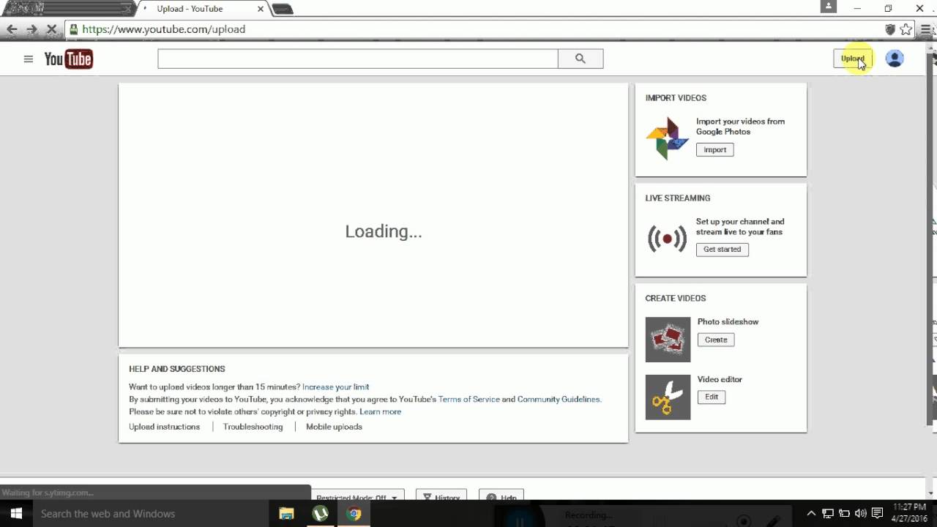Viewport: 937px width, 527px height.
Task: Click the live streaming broadcast icon
Action: (667, 239)
